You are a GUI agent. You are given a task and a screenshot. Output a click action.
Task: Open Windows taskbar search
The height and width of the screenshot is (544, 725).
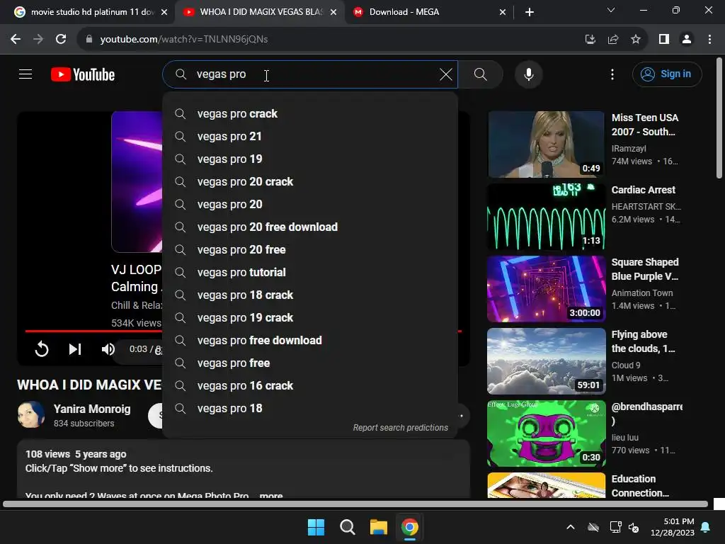(x=347, y=527)
